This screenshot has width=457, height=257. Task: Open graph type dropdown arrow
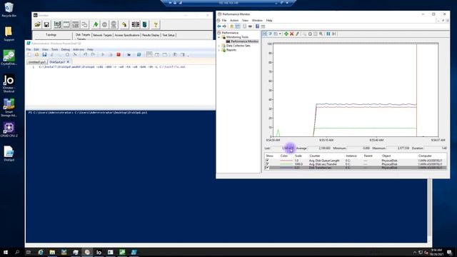coord(280,34)
